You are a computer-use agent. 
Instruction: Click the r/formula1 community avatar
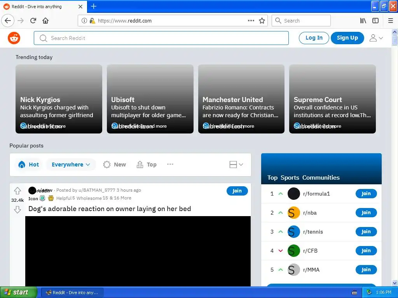pos(294,194)
